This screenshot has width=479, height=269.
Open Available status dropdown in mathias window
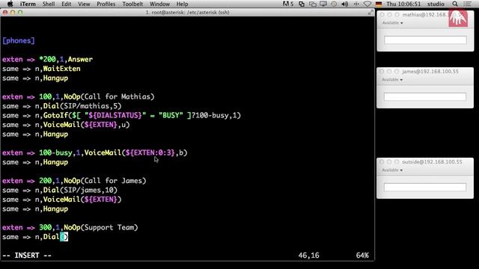(392, 23)
